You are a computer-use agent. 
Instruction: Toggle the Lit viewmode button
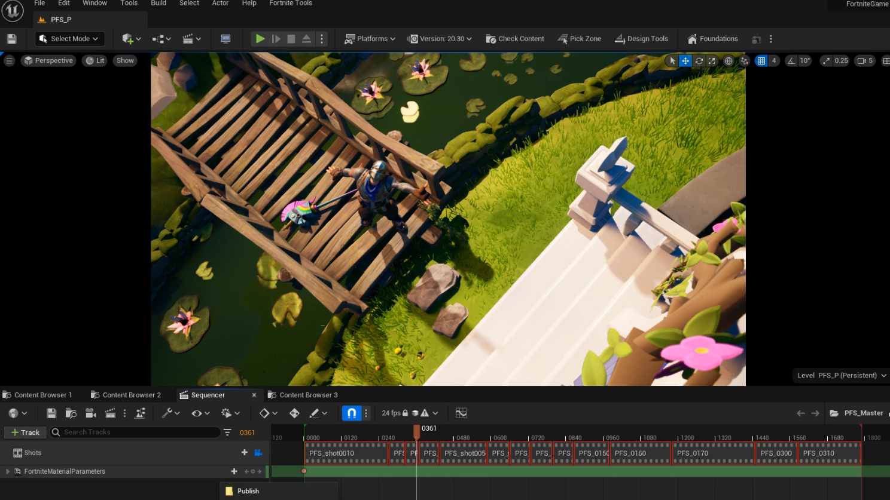(94, 60)
